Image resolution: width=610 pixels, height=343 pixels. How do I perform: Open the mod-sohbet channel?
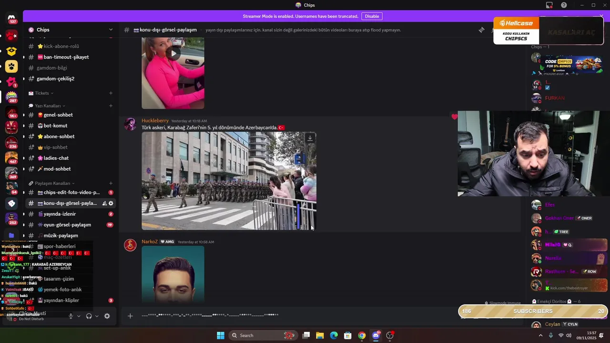click(71, 169)
